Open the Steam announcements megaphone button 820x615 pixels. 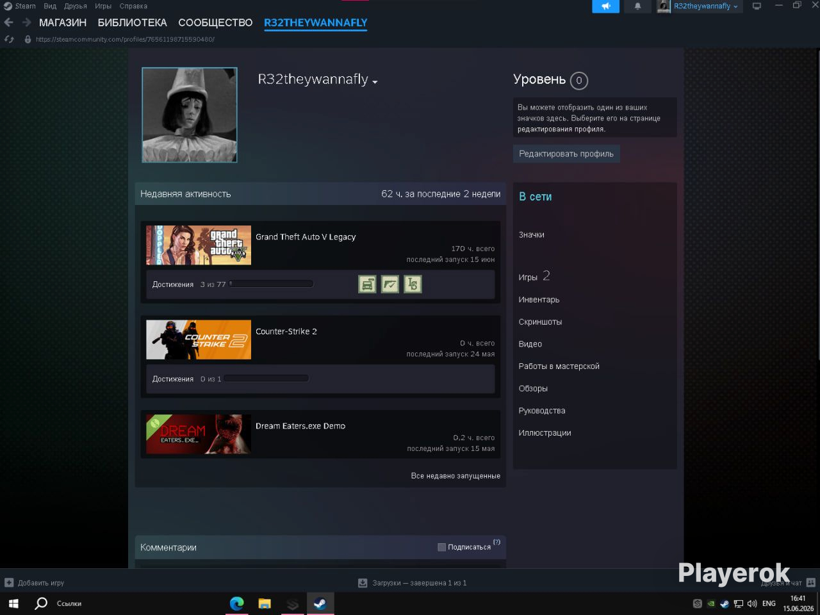pyautogui.click(x=605, y=6)
